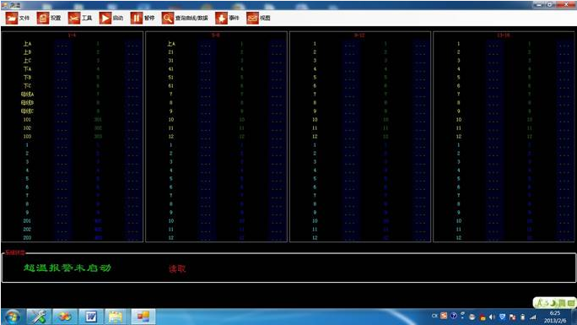Click the volume speaker icon in system tray
The width and height of the screenshot is (577, 325).
click(492, 317)
